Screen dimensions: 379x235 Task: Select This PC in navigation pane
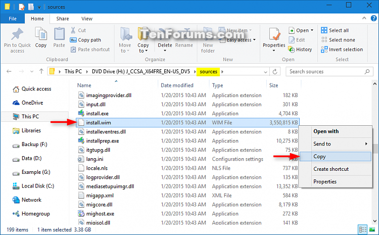tap(35, 117)
